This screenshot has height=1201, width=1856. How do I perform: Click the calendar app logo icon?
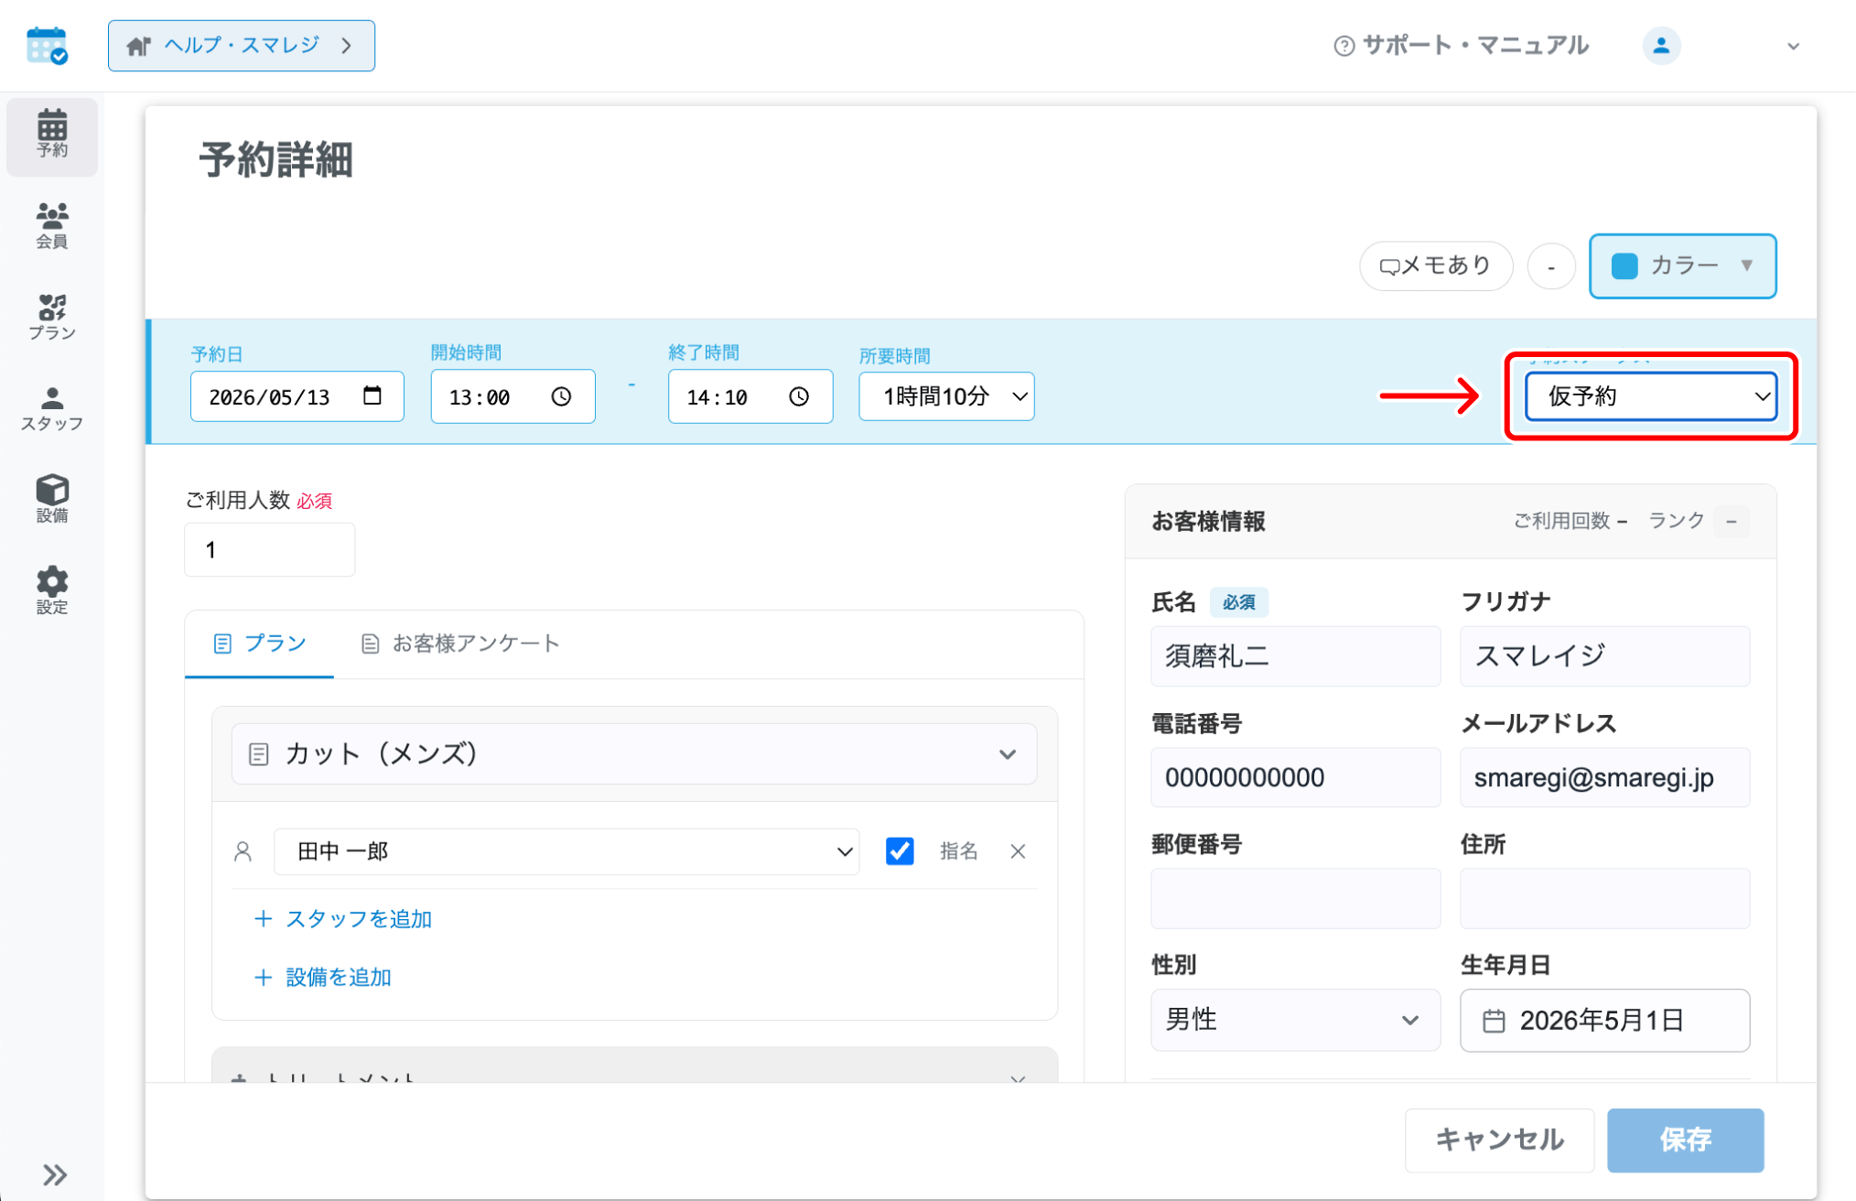coord(47,46)
